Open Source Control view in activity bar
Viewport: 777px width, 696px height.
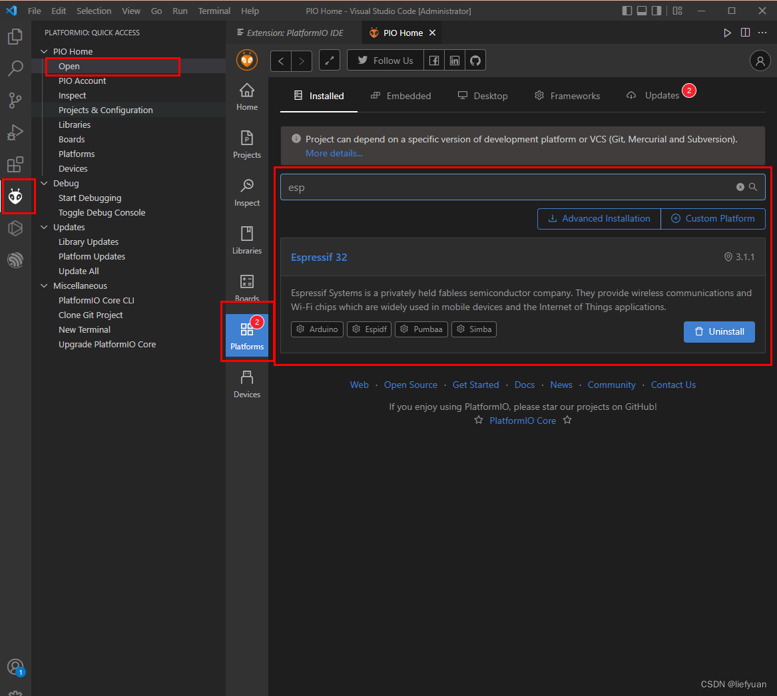(x=15, y=100)
